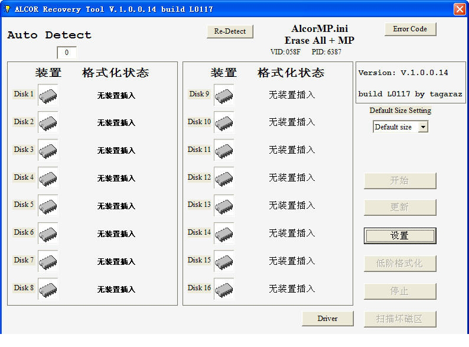The width and height of the screenshot is (469, 347).
Task: Click the Default Size Setting label
Action: (x=400, y=111)
